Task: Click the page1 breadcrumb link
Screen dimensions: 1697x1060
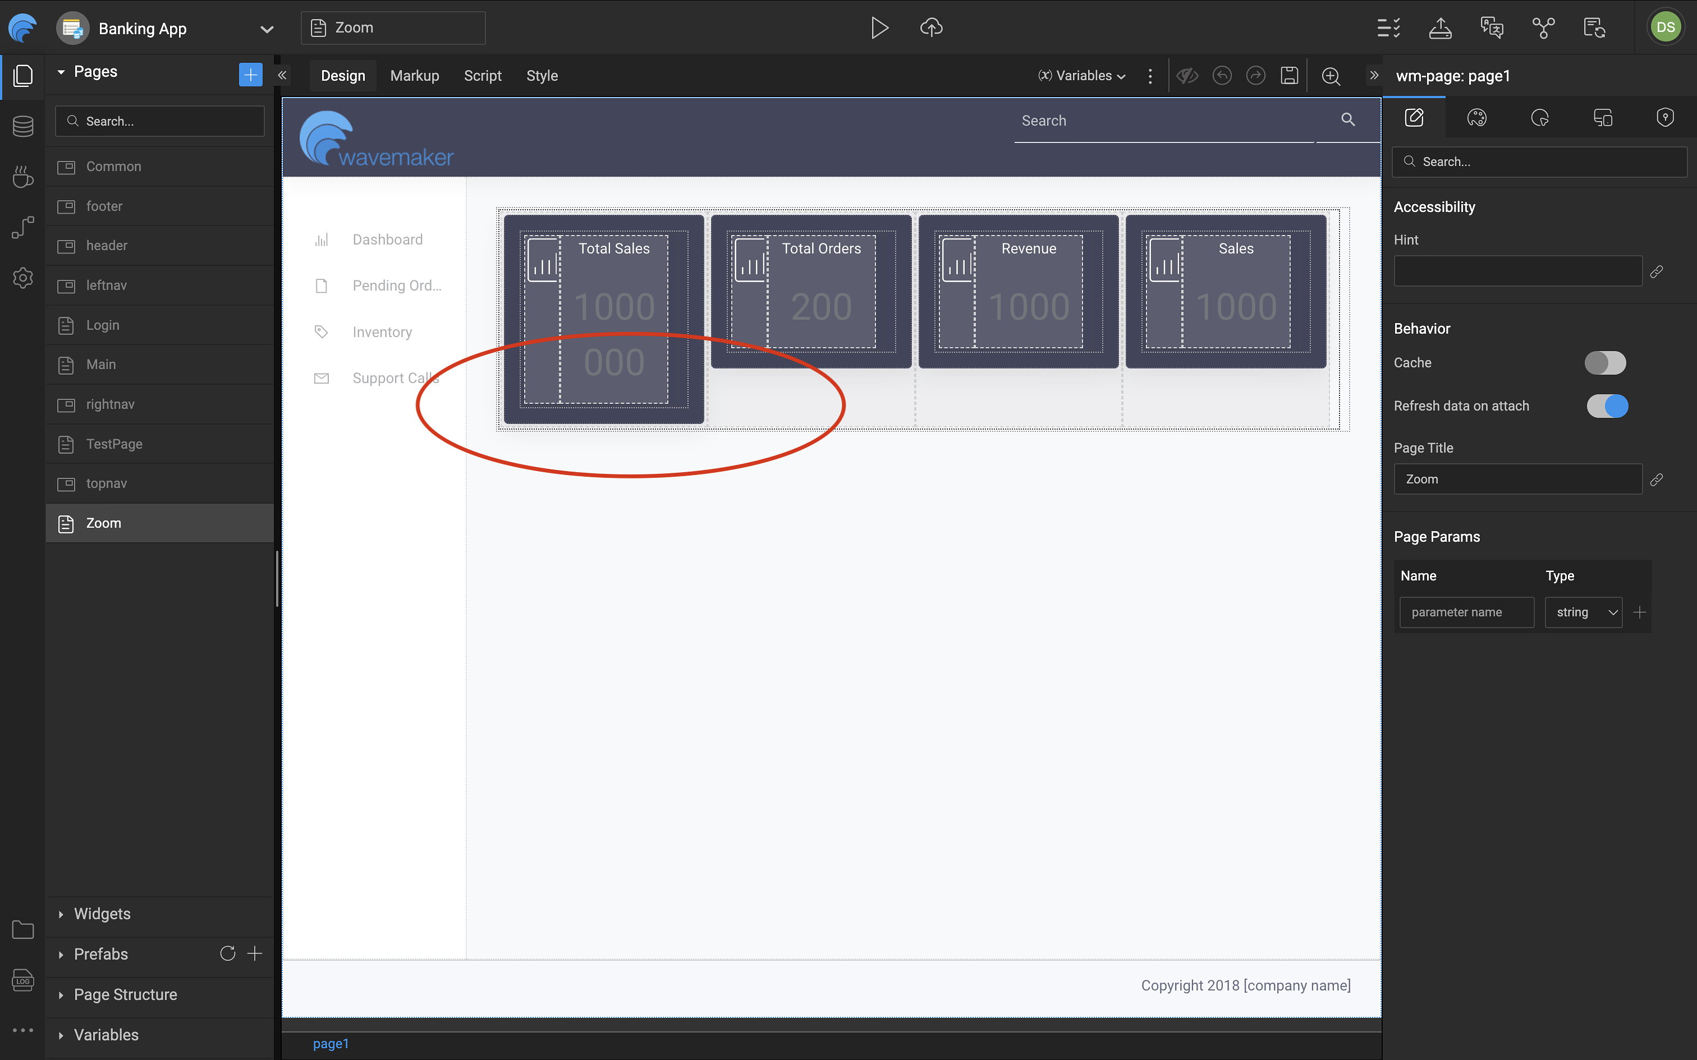Action: (x=331, y=1043)
